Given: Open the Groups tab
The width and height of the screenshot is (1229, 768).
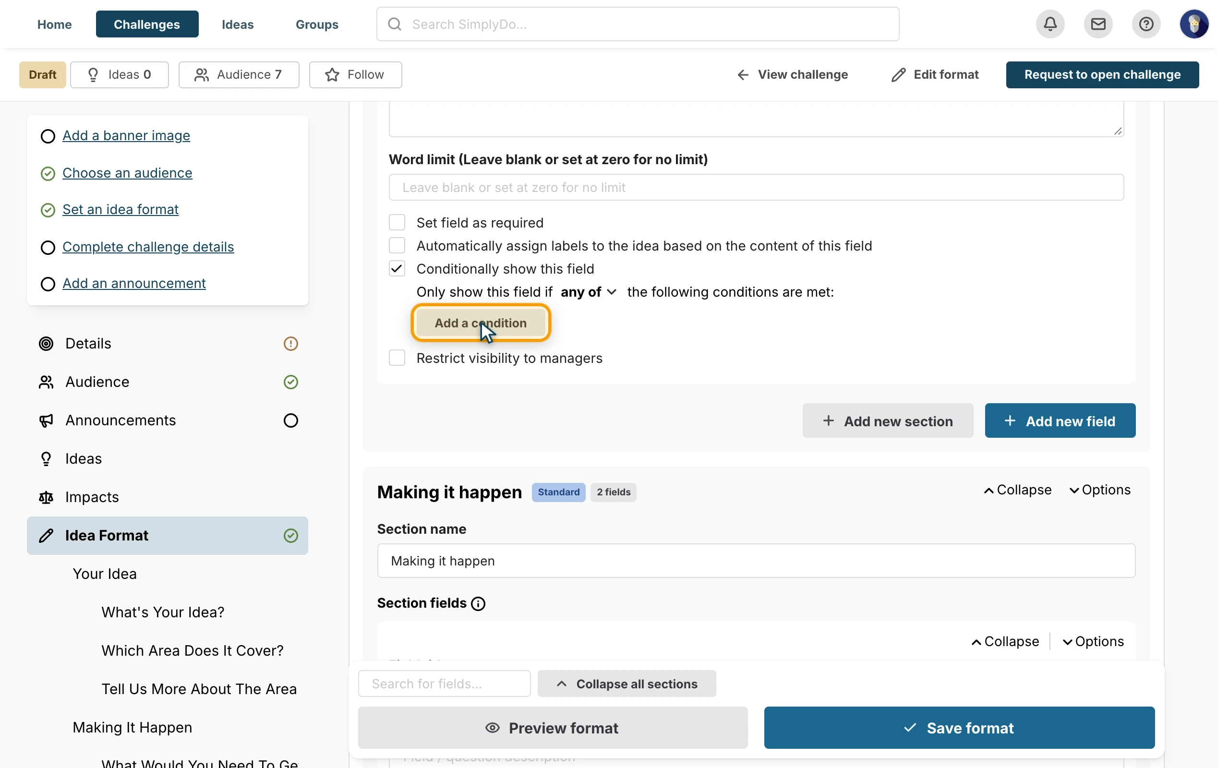Looking at the screenshot, I should pyautogui.click(x=317, y=24).
